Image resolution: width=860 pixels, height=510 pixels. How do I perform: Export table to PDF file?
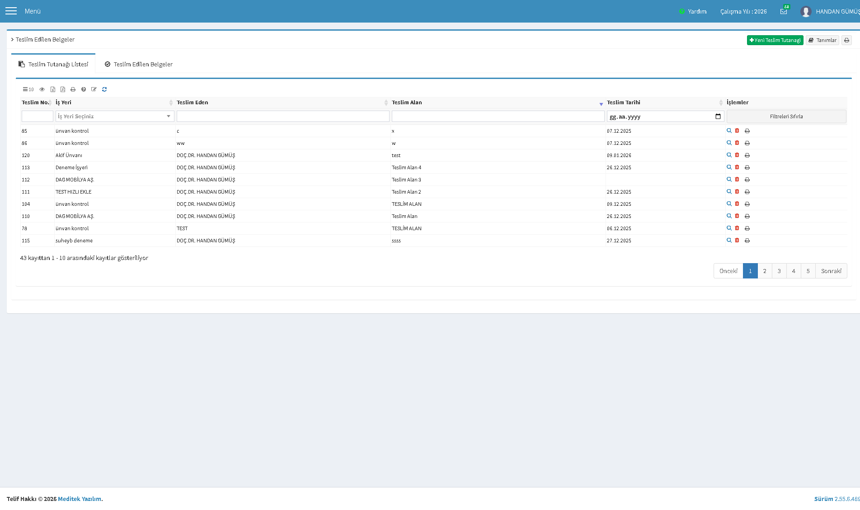coord(63,89)
